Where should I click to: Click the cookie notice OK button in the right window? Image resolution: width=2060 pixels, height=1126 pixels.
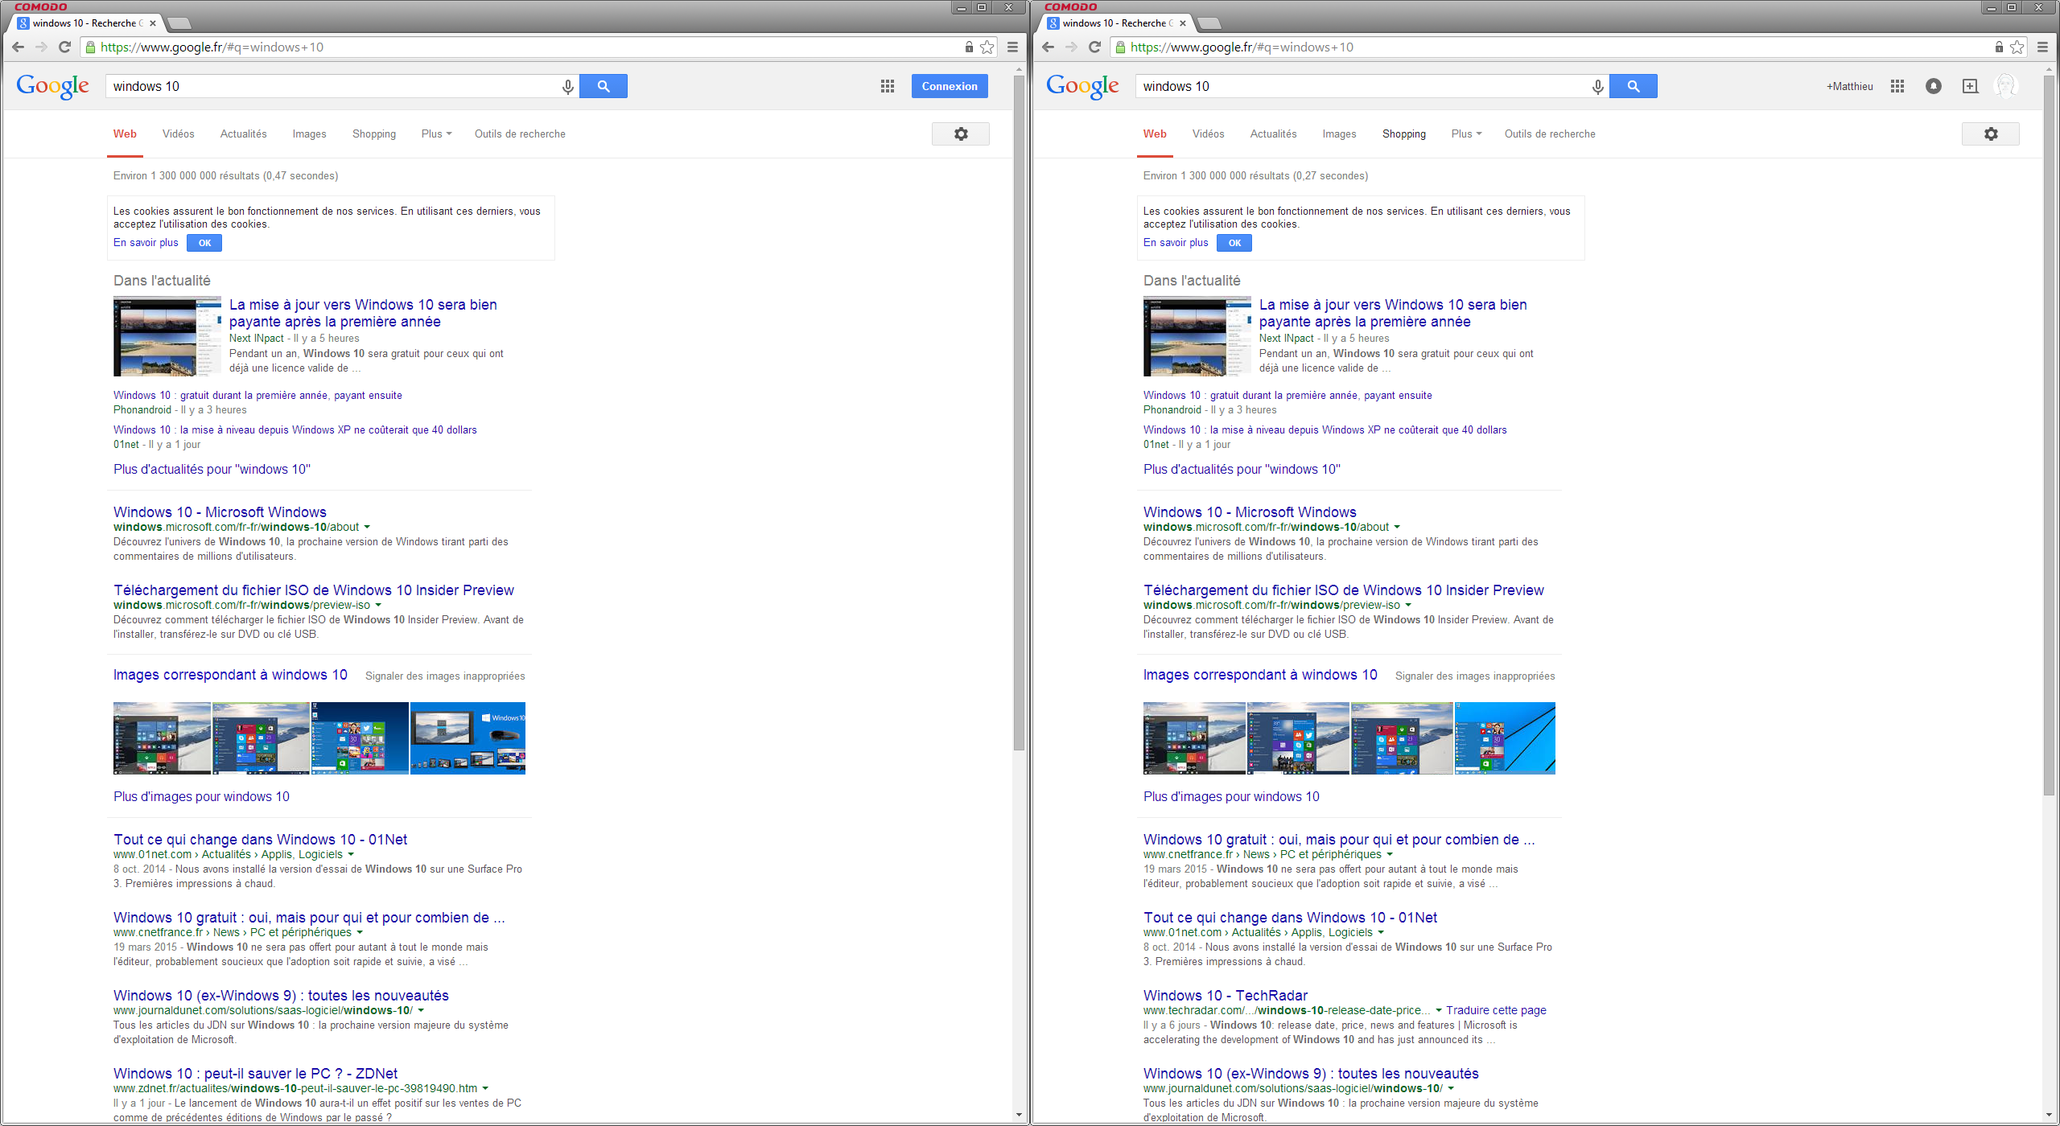1234,243
